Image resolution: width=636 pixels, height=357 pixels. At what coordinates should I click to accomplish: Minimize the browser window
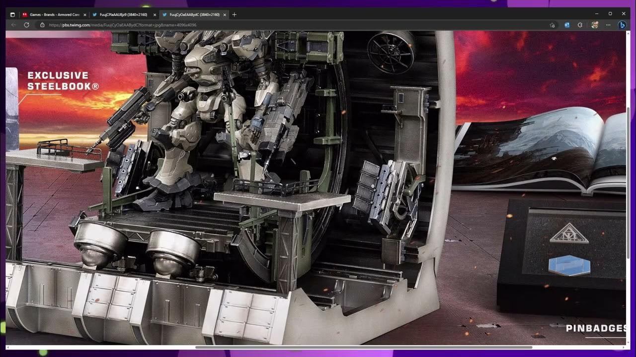coord(597,14)
